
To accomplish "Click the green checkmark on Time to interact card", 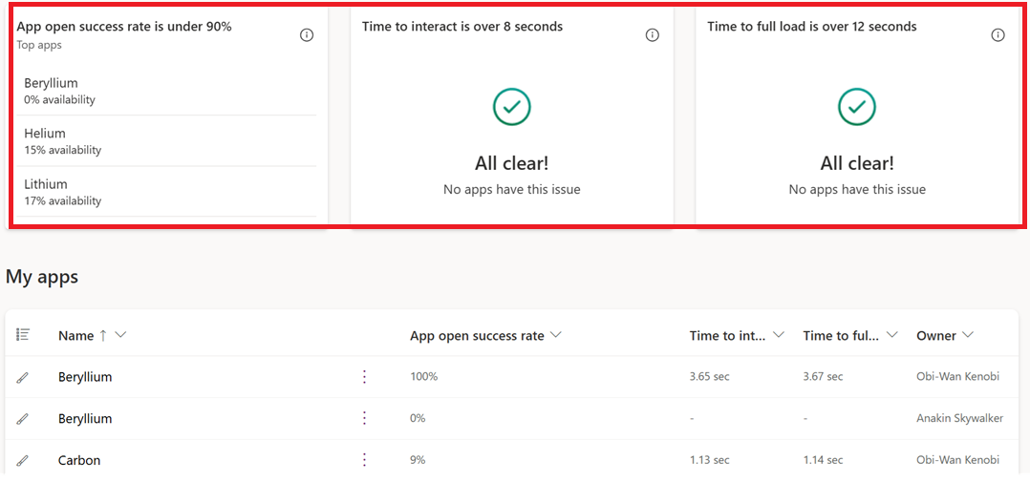I will [511, 107].
